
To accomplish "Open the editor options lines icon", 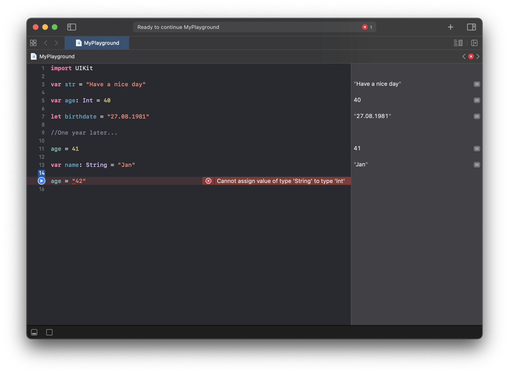I will point(458,43).
